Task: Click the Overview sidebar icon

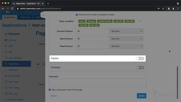Action: click(x=6, y=40)
